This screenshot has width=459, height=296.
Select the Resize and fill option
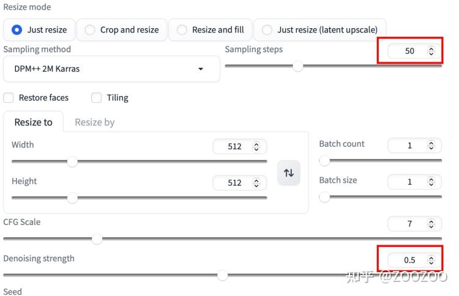click(182, 29)
